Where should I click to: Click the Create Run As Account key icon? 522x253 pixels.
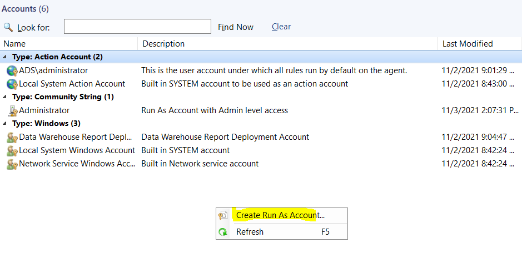tap(223, 215)
